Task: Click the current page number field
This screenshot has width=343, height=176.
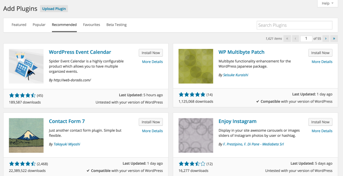Action: [306, 39]
